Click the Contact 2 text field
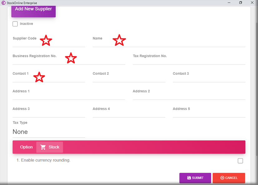Image resolution: width=258 pixels, height=185 pixels. point(129,78)
